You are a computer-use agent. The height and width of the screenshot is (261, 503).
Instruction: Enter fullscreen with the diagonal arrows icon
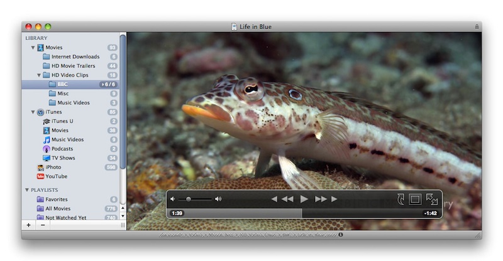coord(431,199)
